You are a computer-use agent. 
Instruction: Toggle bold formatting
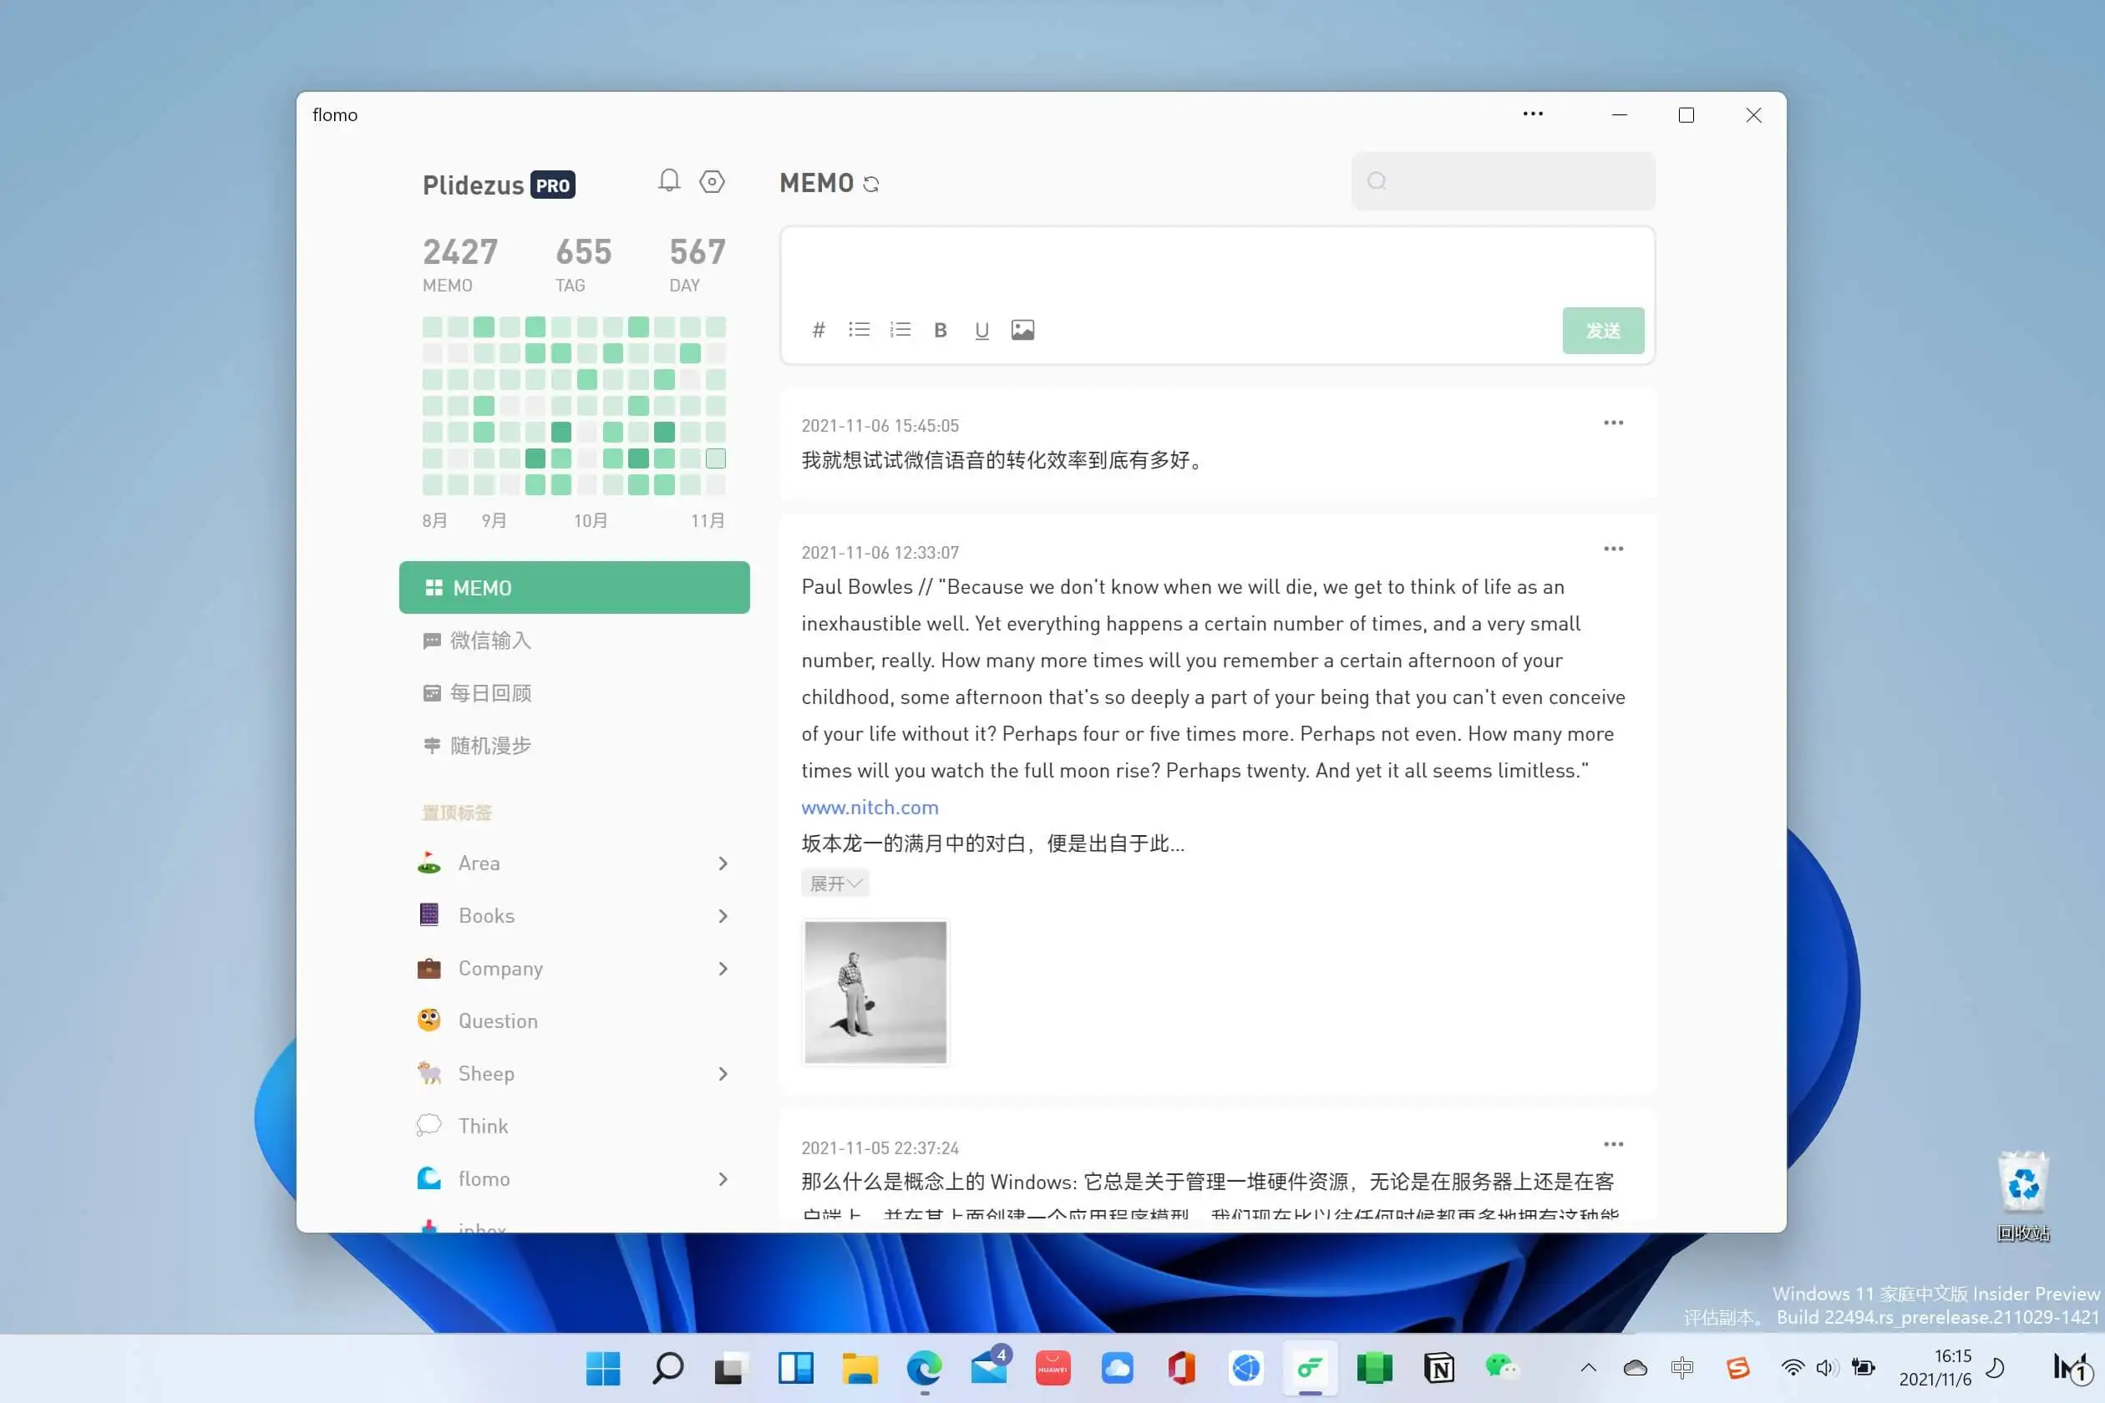(x=941, y=330)
